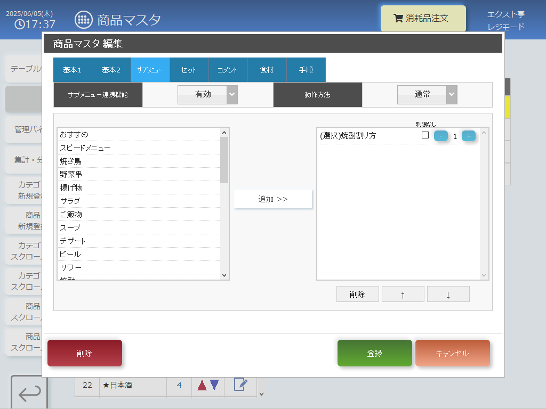Click the 管理パネ sidebar button
Image resolution: width=546 pixels, height=409 pixels.
point(24,129)
